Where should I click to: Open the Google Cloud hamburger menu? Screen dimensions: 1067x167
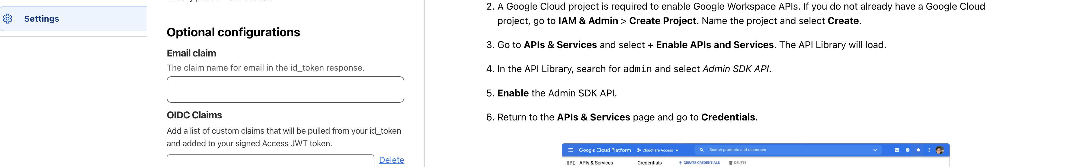570,150
